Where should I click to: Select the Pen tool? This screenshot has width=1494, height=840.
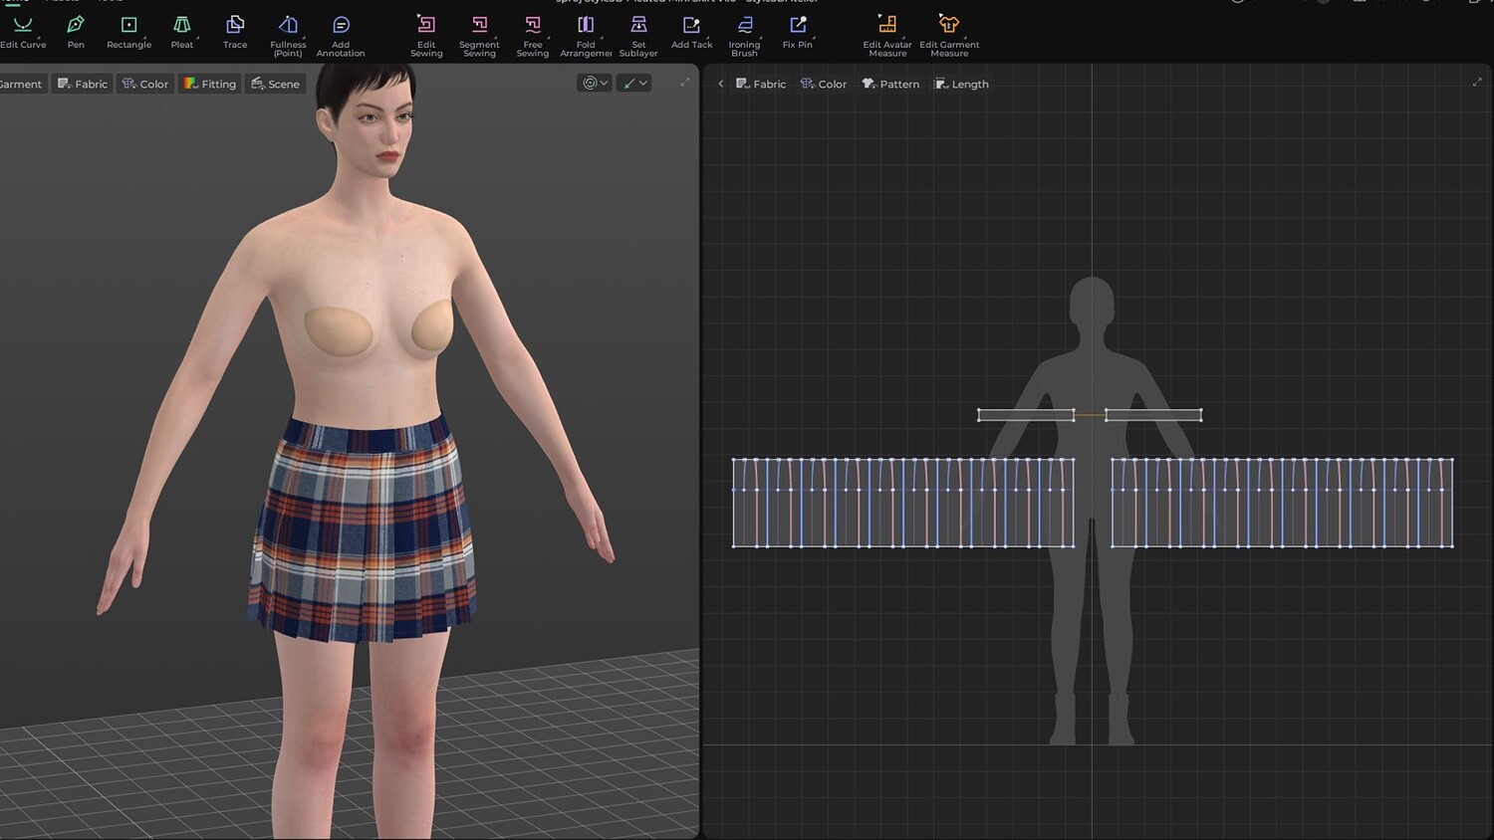[76, 32]
